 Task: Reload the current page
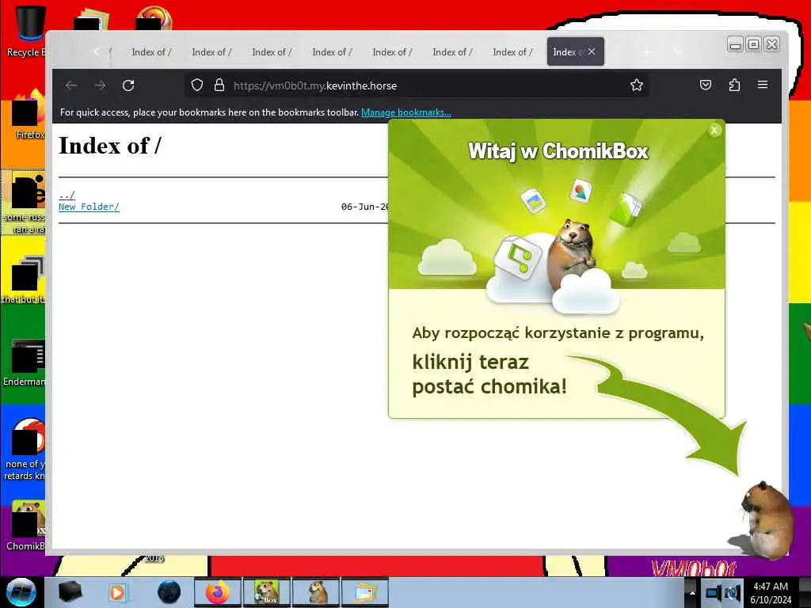pos(128,85)
